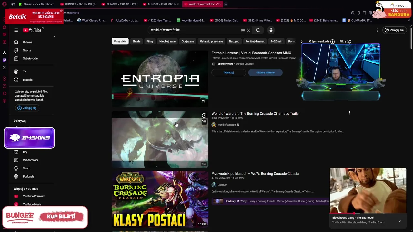The width and height of the screenshot is (413, 232).
Task: Collapse the YouTube sidebar up arrow
Action: click(54, 37)
